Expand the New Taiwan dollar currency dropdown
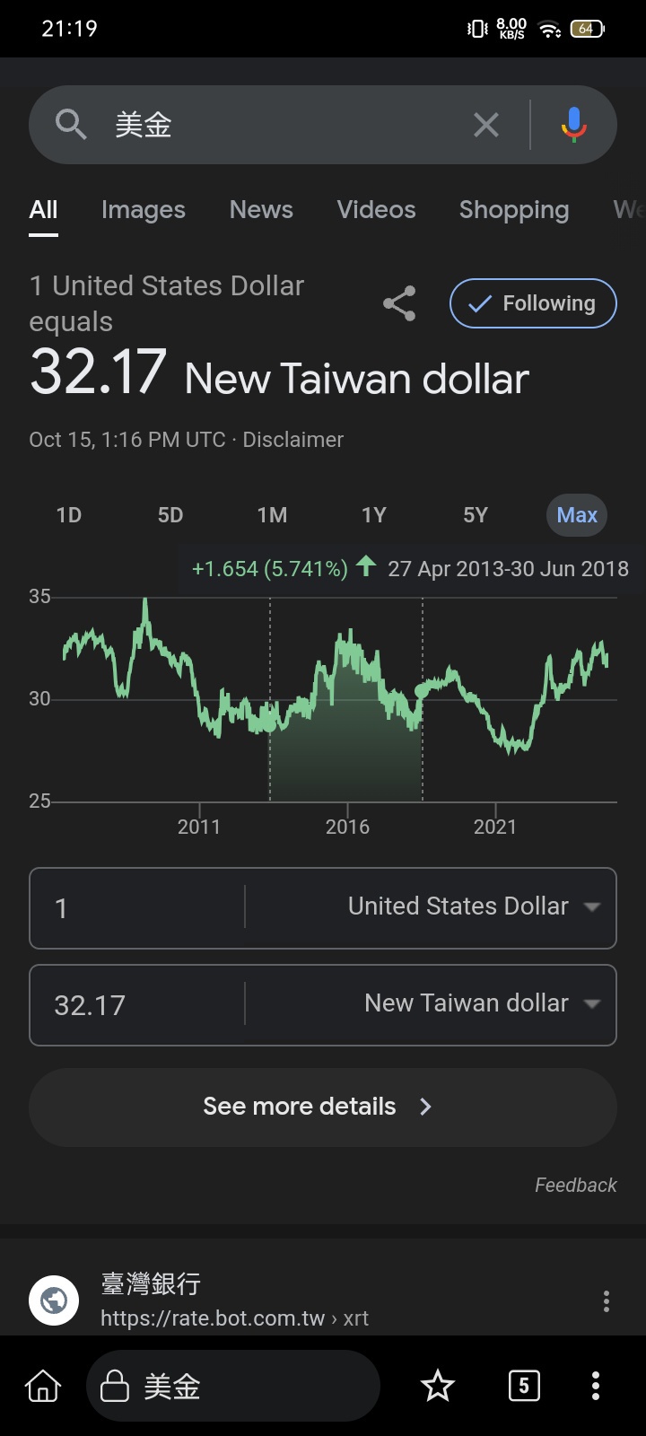This screenshot has height=1436, width=646. [x=481, y=1004]
